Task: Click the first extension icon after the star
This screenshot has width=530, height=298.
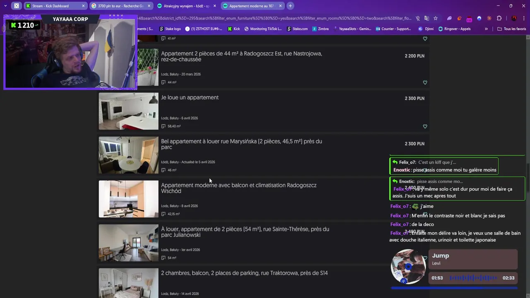Action: pyautogui.click(x=449, y=18)
